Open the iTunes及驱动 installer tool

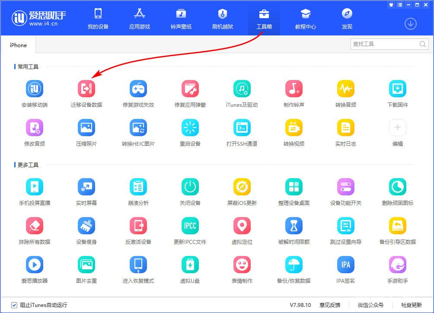click(242, 89)
